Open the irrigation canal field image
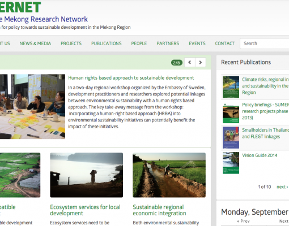This screenshot has height=226, width=289. coord(169,175)
